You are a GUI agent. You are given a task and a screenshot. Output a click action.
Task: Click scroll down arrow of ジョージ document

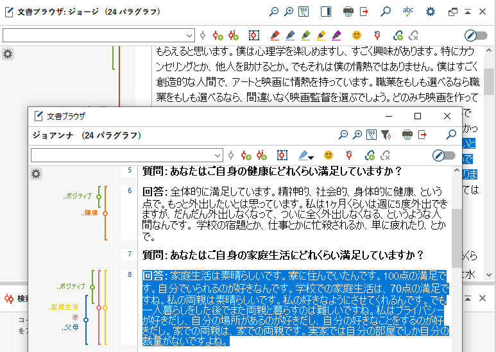pyautogui.click(x=489, y=275)
